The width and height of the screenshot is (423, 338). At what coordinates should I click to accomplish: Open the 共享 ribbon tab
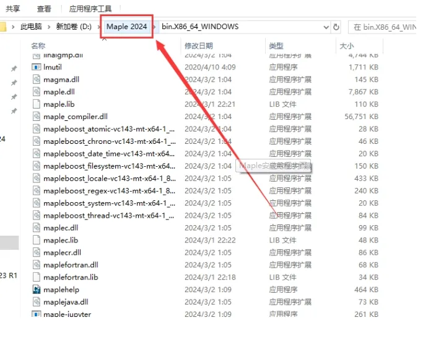(x=12, y=9)
